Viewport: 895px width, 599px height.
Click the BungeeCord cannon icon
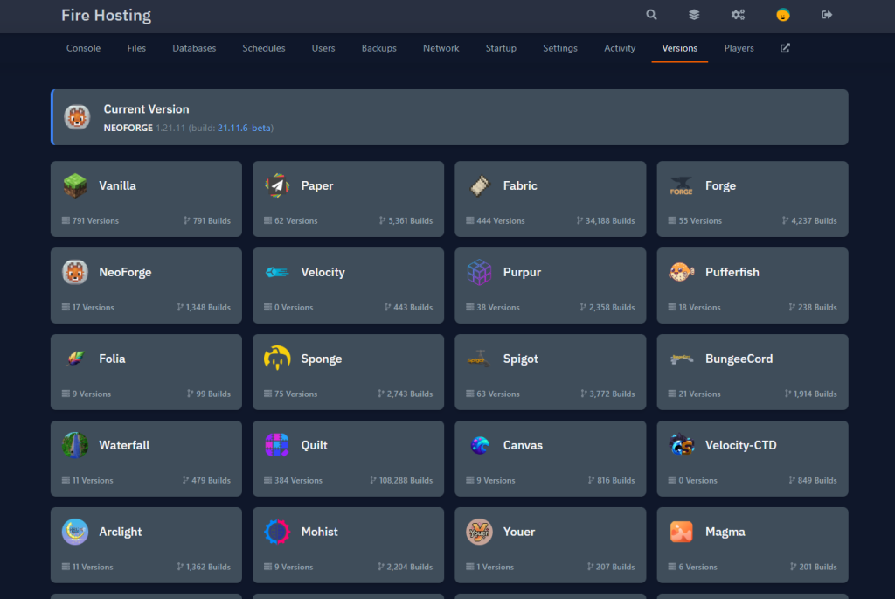coord(680,359)
